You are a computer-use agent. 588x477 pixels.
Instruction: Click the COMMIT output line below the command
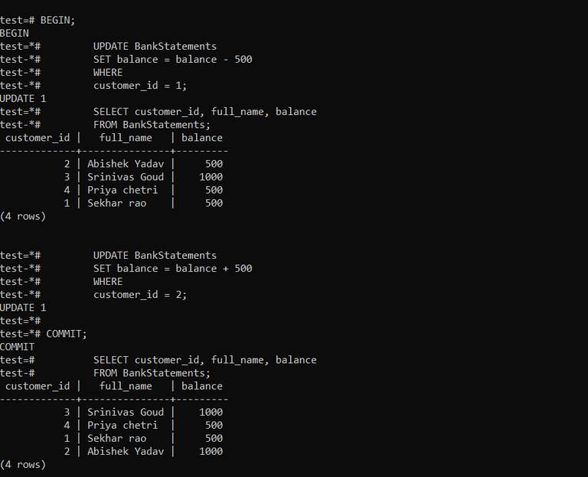click(18, 348)
